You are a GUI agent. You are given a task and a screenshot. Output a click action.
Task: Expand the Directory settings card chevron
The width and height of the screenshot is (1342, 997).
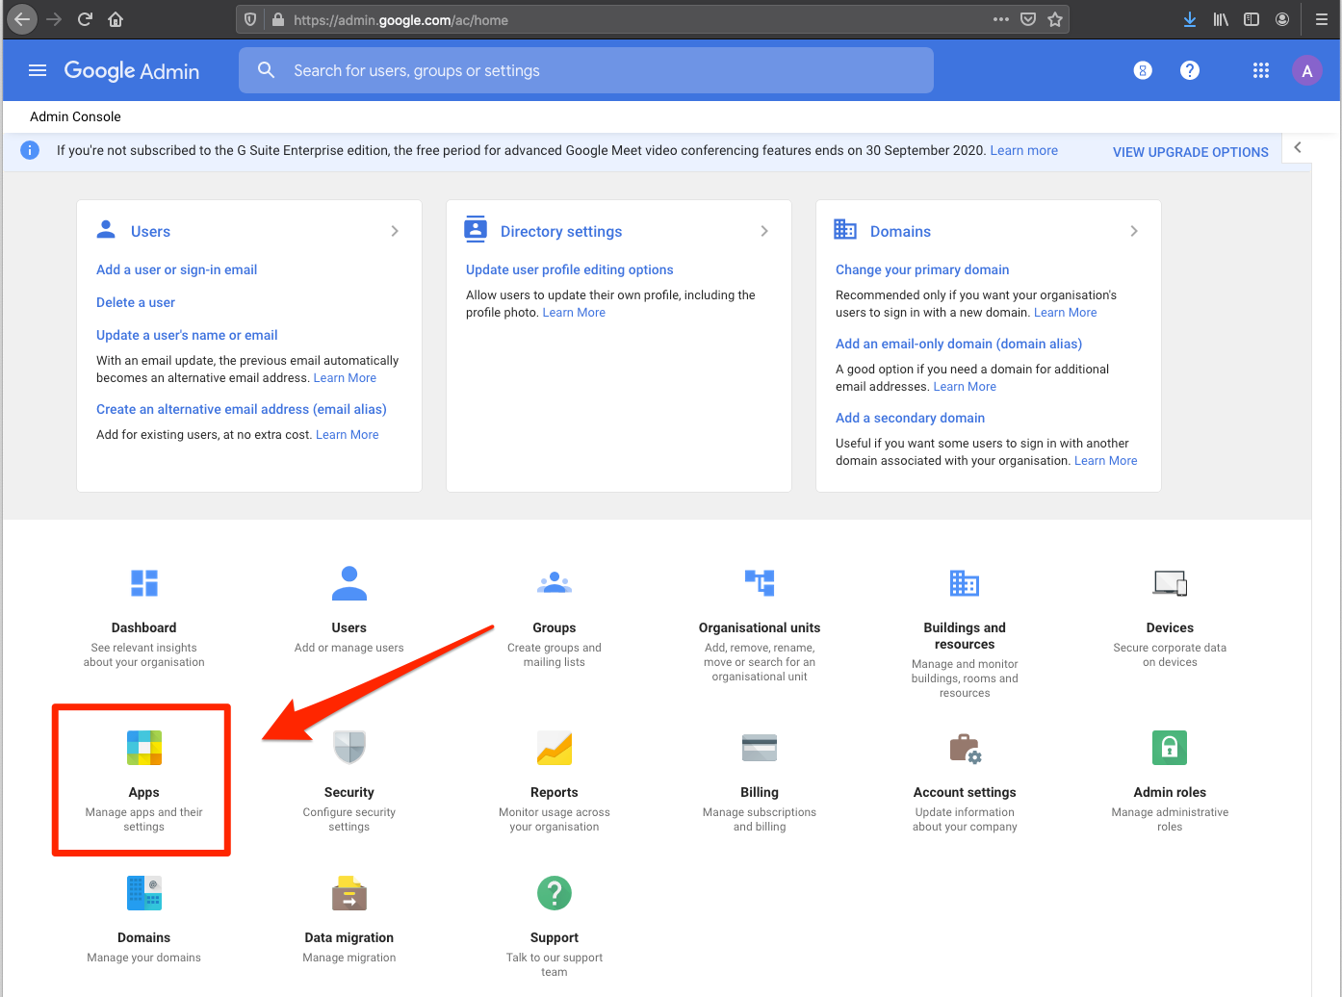pos(764,231)
